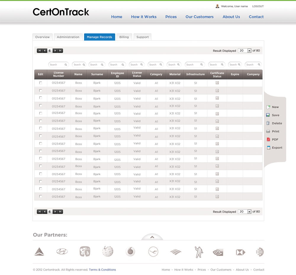Go to previous page in bottom pager
The height and width of the screenshot is (275, 296).
45,212
